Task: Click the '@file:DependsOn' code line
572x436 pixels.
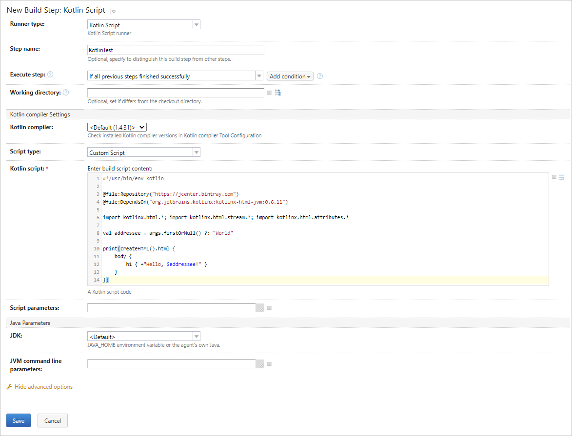Action: click(x=195, y=202)
